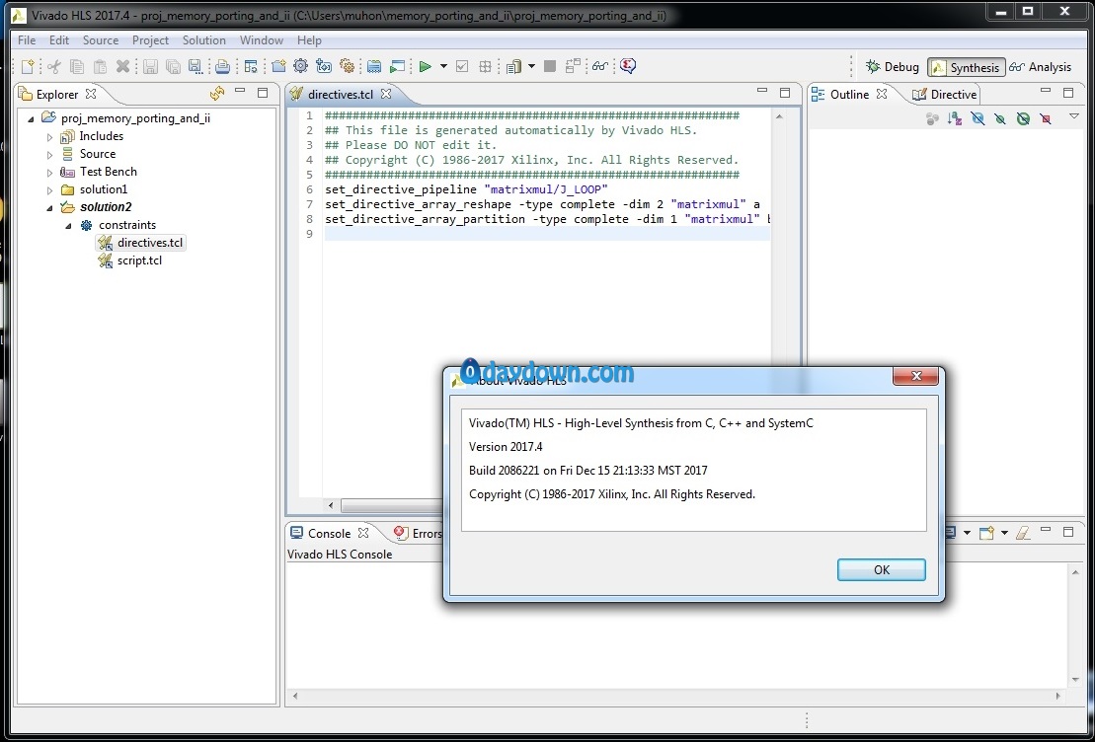Toggle Hide Fields filter in Outline

pos(978,118)
